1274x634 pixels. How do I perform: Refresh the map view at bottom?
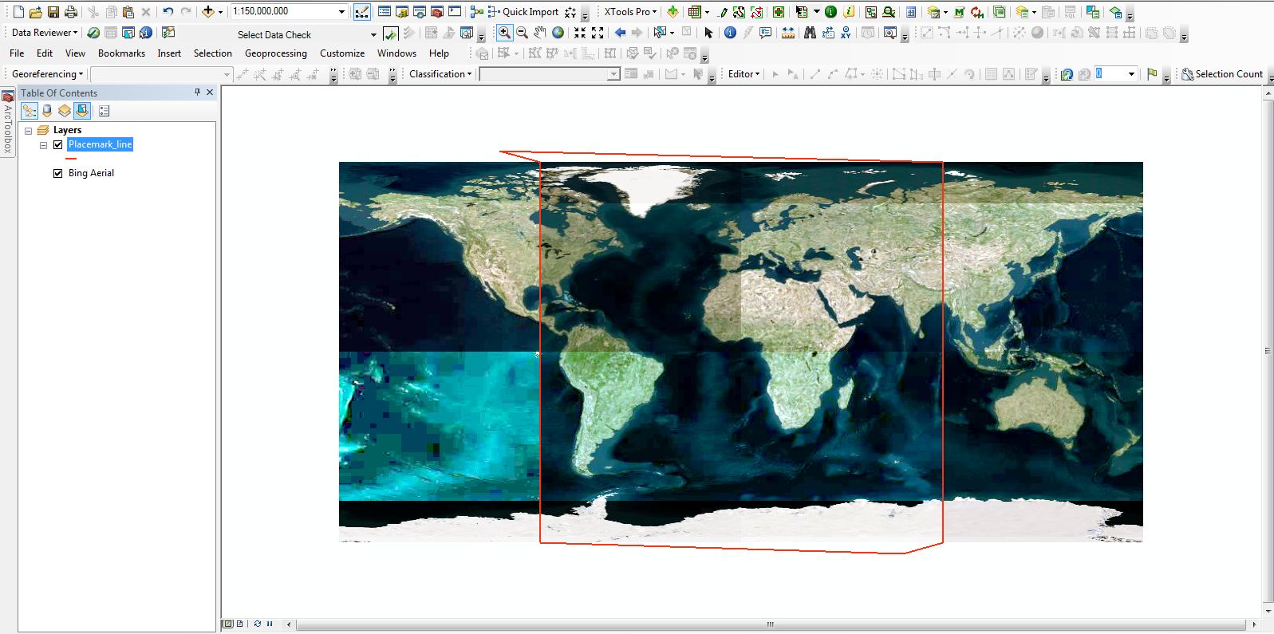258,624
